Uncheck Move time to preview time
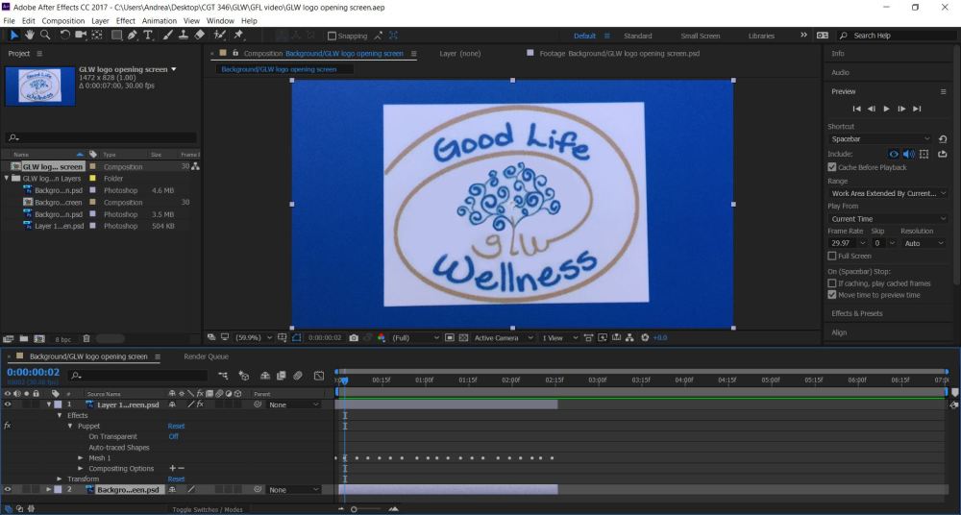The width and height of the screenshot is (961, 515). (x=831, y=295)
